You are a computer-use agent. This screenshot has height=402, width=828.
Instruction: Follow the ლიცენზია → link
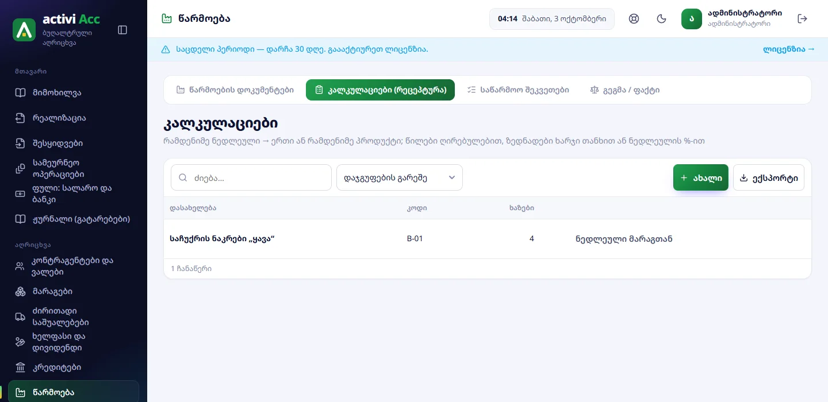pyautogui.click(x=789, y=49)
